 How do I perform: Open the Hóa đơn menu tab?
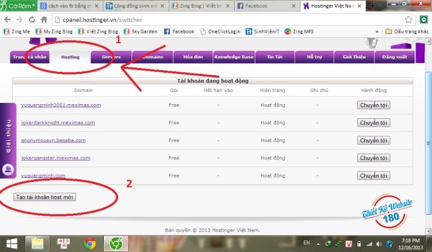coord(193,57)
